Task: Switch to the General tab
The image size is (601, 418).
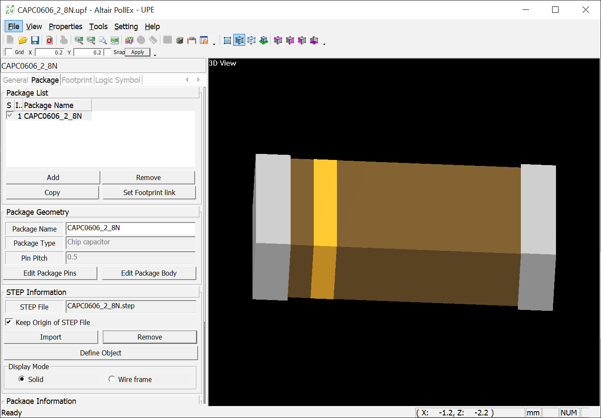Action: [x=15, y=80]
